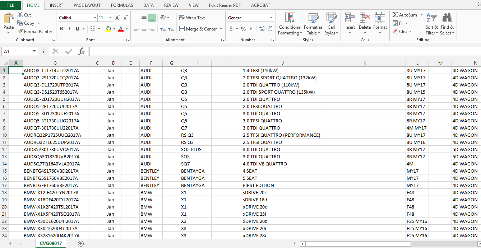481x248 pixels.
Task: Click the New Sheet plus button
Action: (80, 243)
